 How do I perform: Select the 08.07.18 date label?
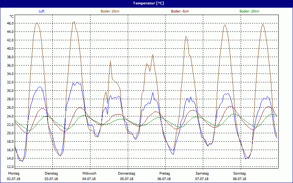pyautogui.click(x=240, y=179)
